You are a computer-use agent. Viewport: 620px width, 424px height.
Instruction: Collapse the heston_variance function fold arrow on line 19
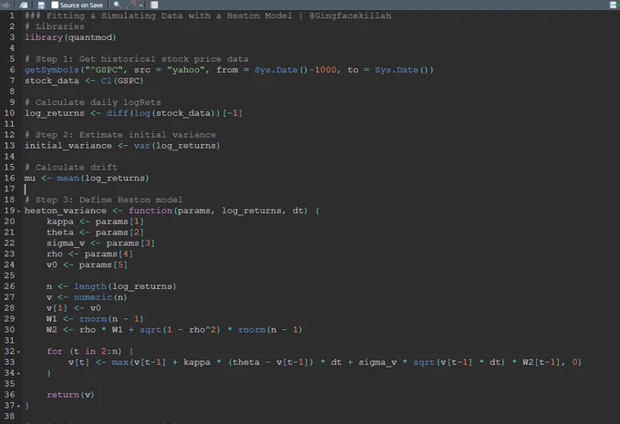[18, 212]
